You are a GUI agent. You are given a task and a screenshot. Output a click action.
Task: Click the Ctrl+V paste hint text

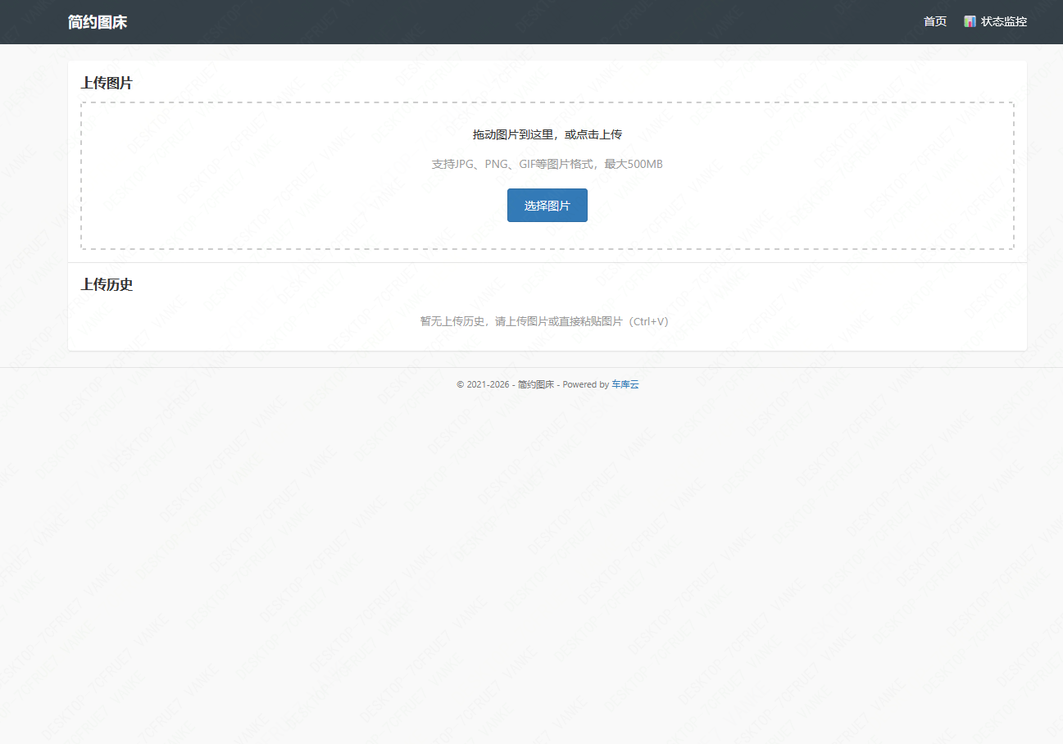click(x=650, y=321)
